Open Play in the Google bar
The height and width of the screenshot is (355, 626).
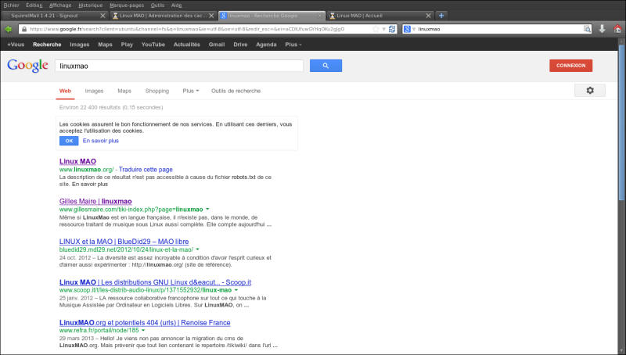click(x=127, y=45)
